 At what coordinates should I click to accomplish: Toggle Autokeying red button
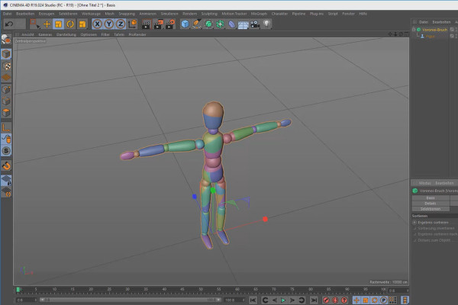[x=335, y=300]
